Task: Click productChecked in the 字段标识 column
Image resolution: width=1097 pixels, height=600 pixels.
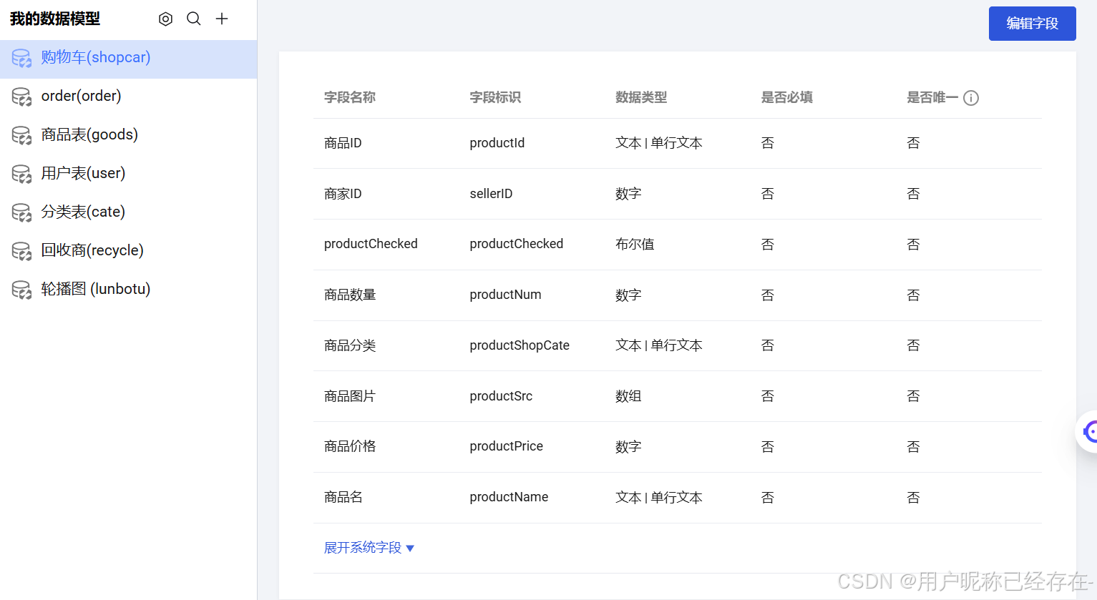Action: click(x=517, y=244)
